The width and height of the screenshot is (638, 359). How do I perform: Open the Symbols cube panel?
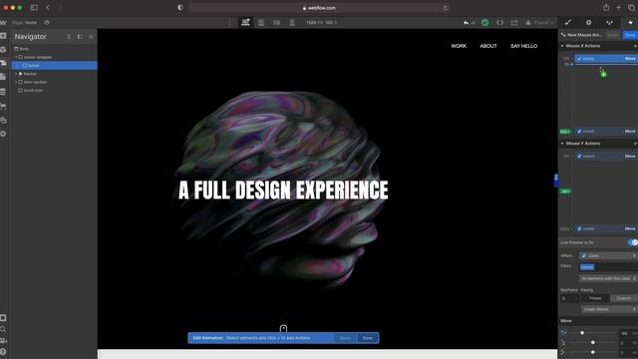3,49
